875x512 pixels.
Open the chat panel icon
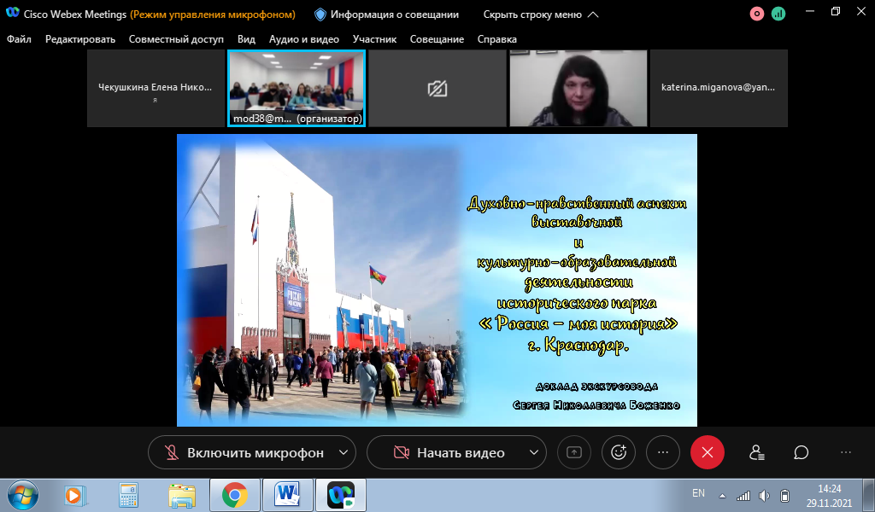pos(801,452)
